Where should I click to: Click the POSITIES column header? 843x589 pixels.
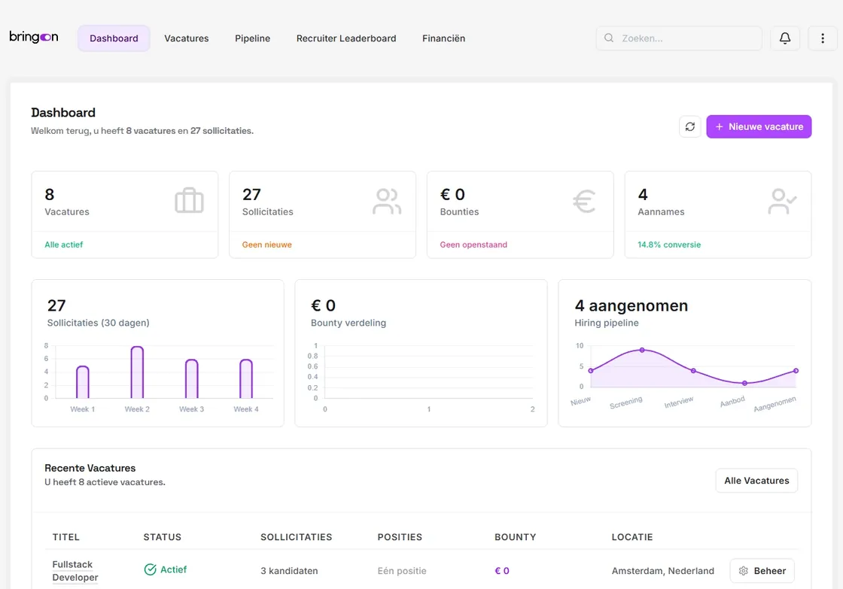click(x=400, y=537)
